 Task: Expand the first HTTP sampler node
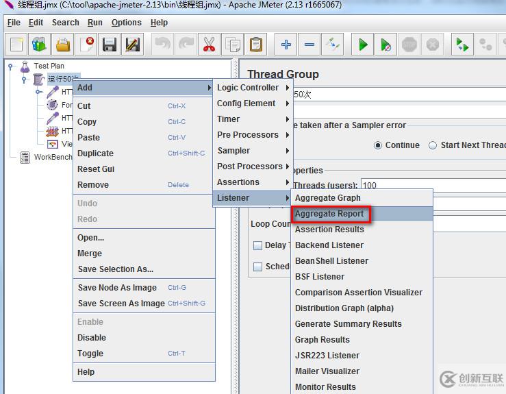(x=38, y=92)
